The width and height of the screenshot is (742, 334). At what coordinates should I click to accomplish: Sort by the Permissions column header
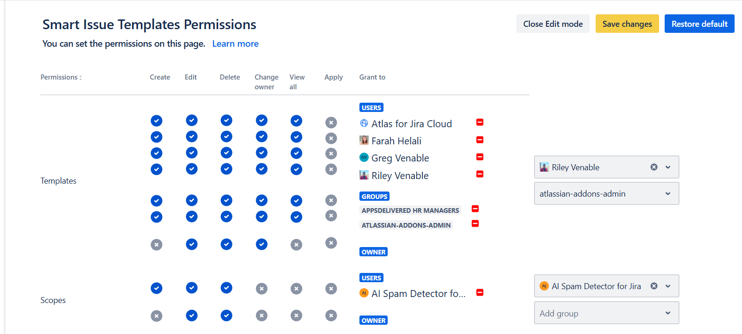pos(61,77)
